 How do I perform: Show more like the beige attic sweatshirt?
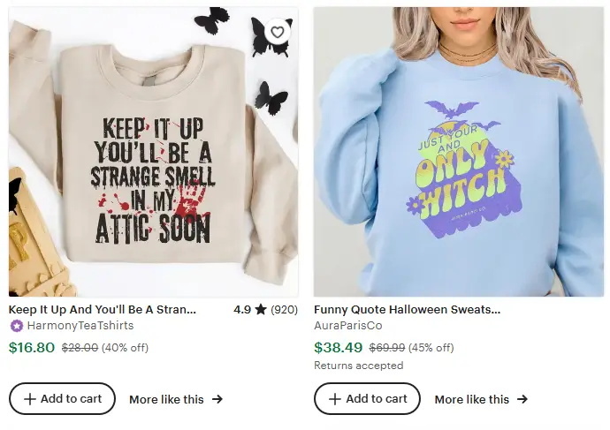[x=166, y=399]
